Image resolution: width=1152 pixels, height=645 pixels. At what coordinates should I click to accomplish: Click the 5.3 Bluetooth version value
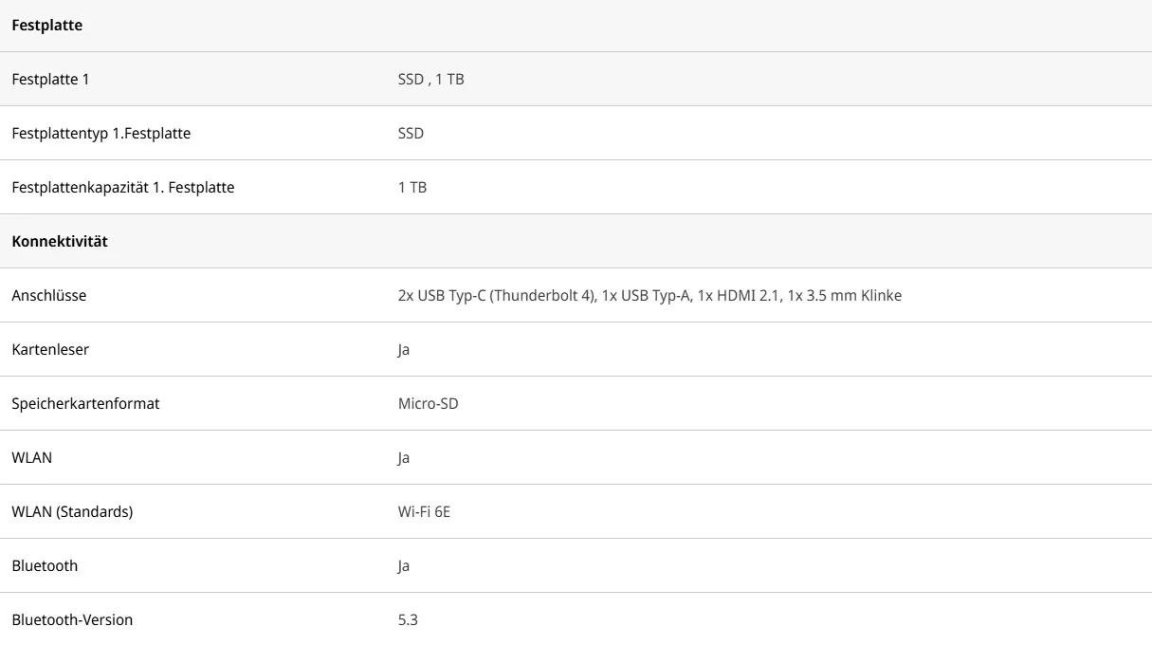408,620
